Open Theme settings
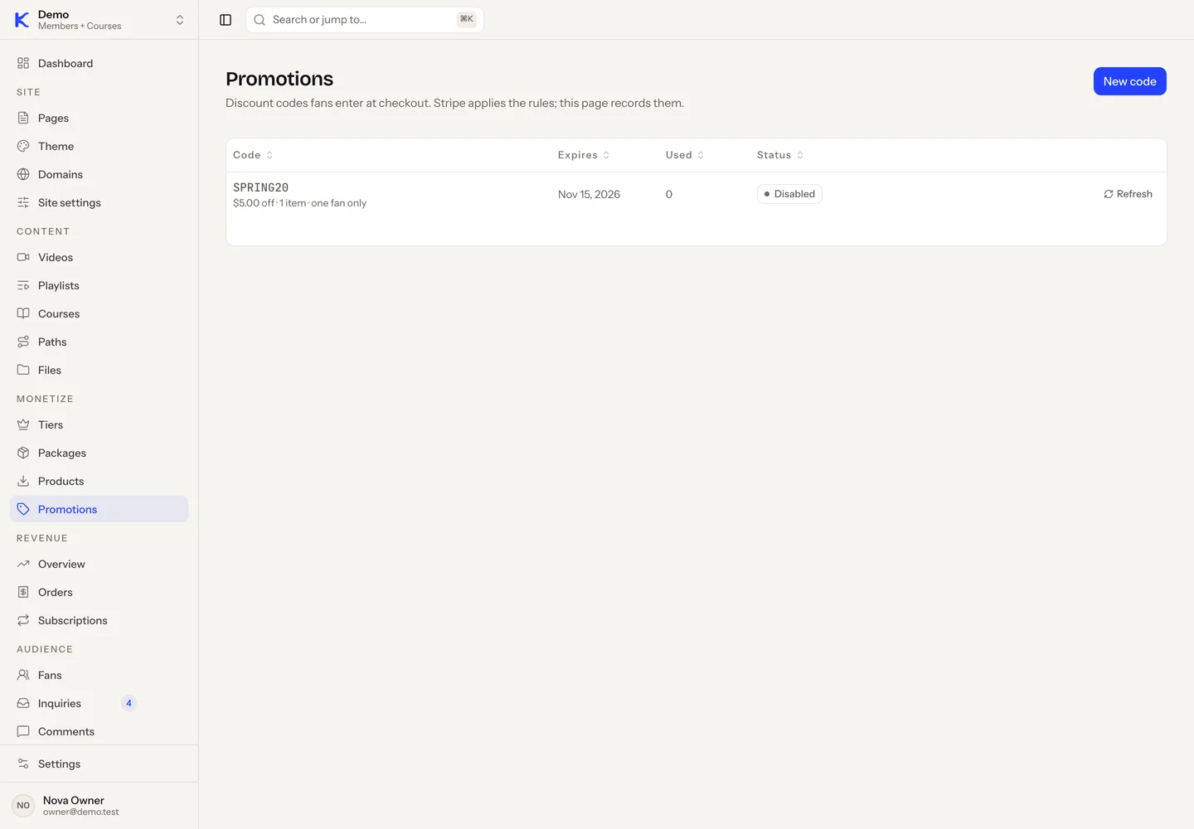Screen dimensions: 1194x829 click(x=99, y=146)
